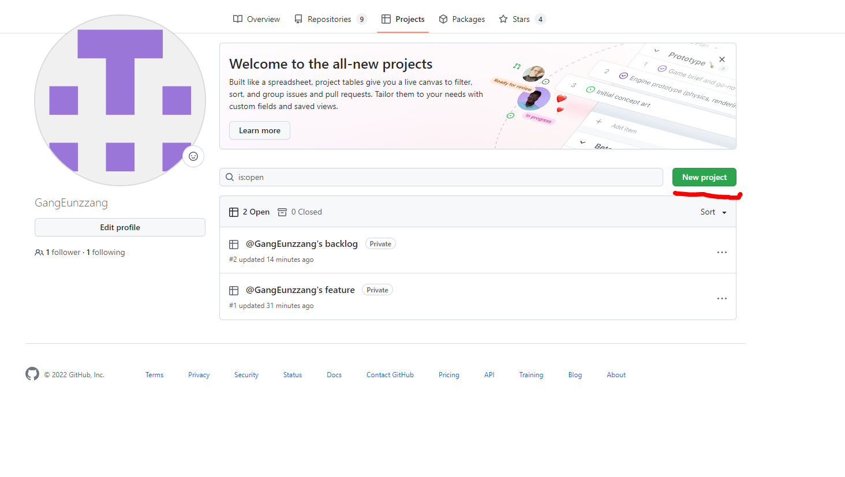Viewport: 845px width, 477px height.
Task: Click the Edit profile button
Action: 120,227
